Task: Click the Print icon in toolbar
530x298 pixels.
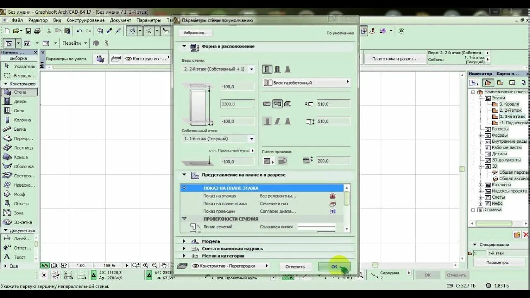Action: [x=37, y=31]
